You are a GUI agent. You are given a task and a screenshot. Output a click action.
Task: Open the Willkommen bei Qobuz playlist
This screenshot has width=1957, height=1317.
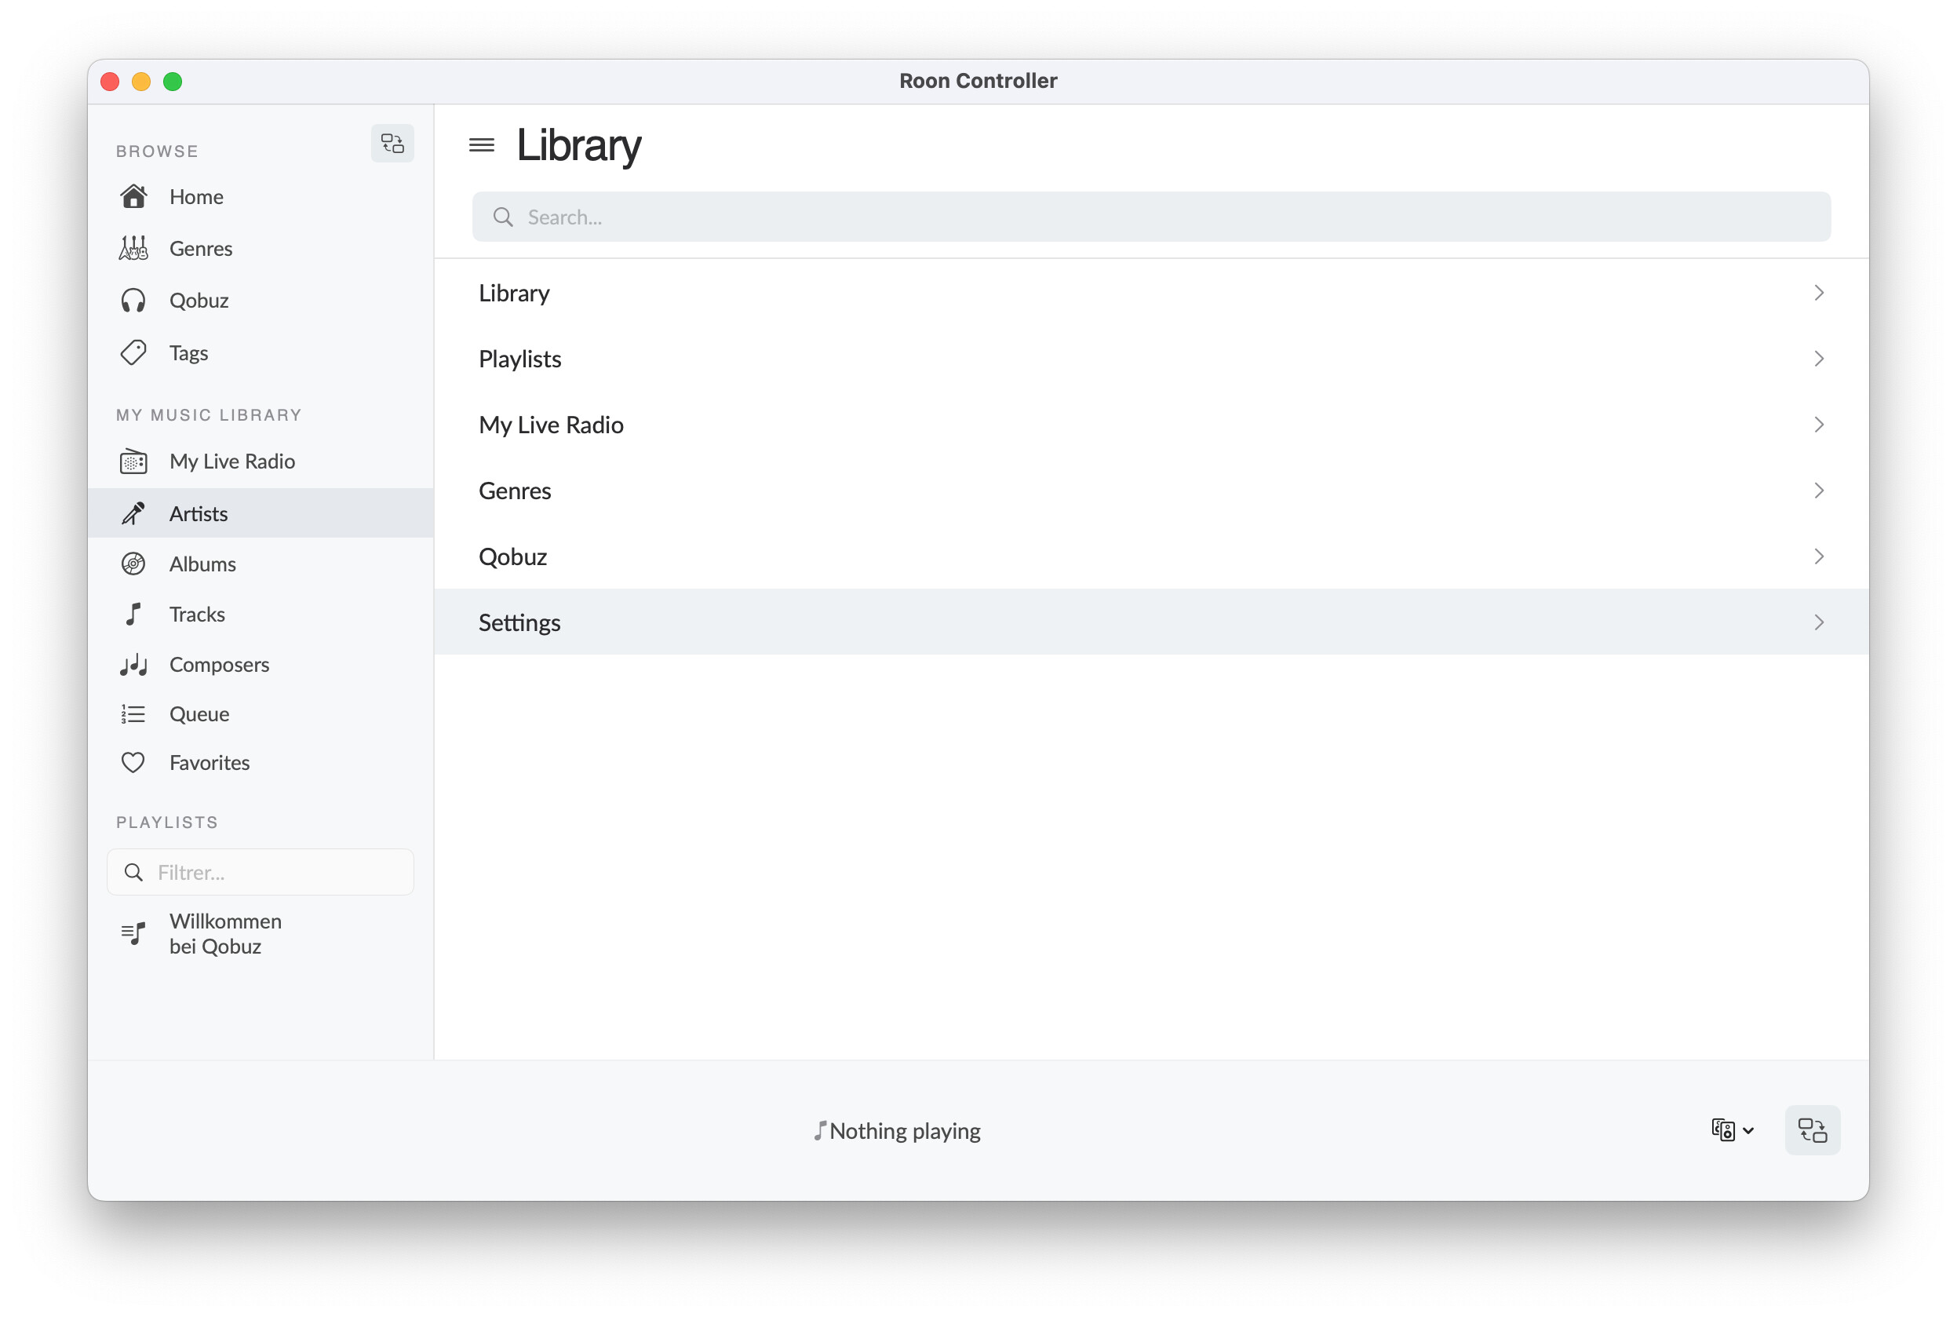pyautogui.click(x=225, y=933)
